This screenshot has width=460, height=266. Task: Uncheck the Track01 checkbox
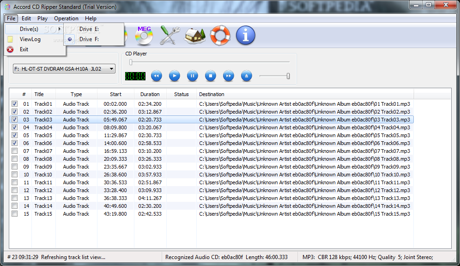pos(14,104)
